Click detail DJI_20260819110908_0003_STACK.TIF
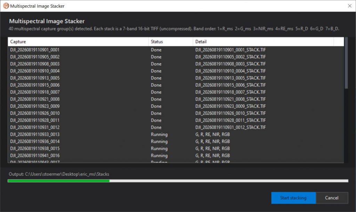 tap(230, 64)
